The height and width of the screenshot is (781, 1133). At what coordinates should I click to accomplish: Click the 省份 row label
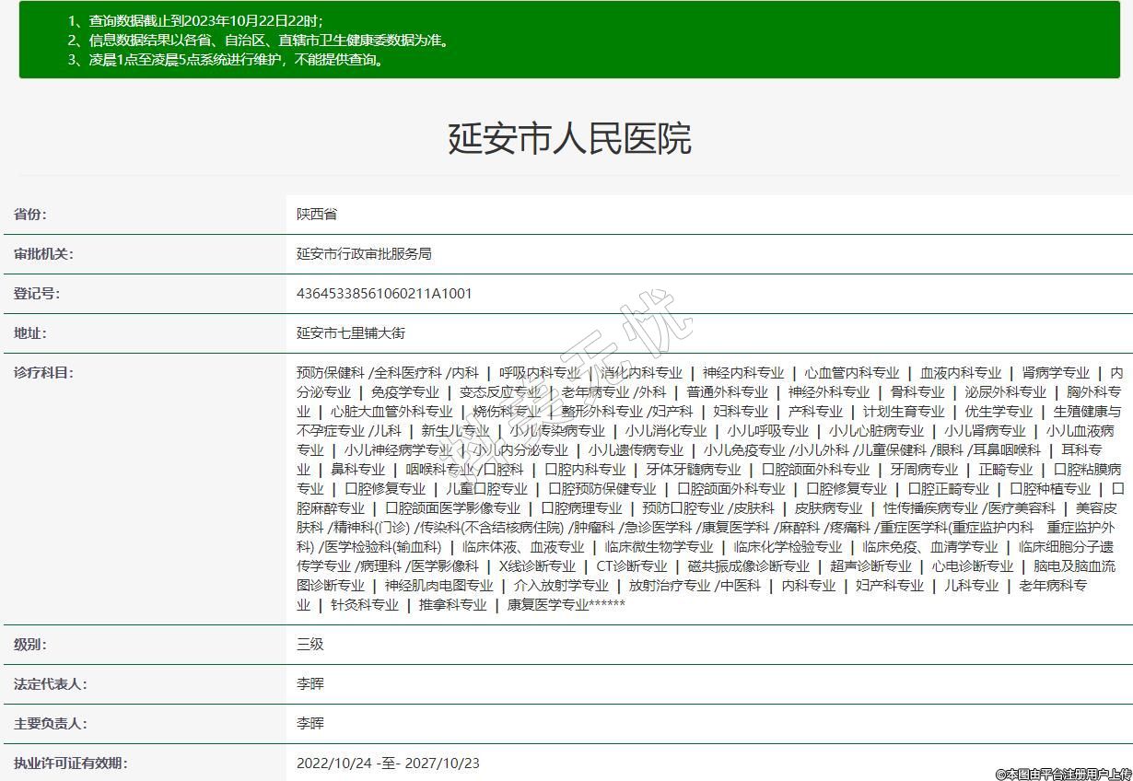[x=29, y=214]
